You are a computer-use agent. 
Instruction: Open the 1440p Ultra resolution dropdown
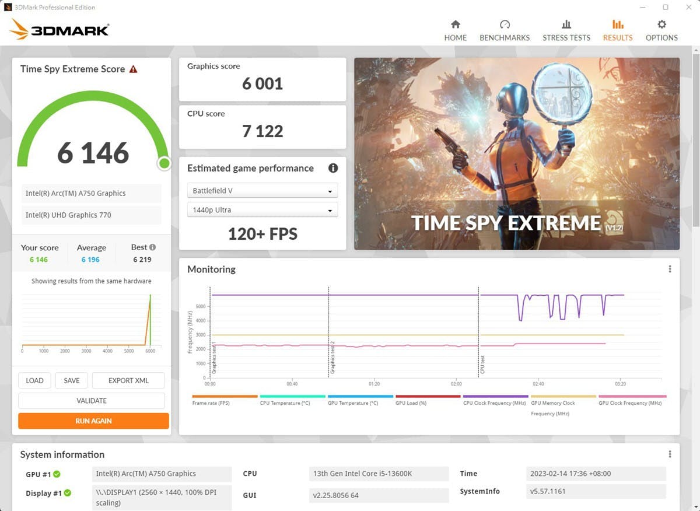point(262,210)
